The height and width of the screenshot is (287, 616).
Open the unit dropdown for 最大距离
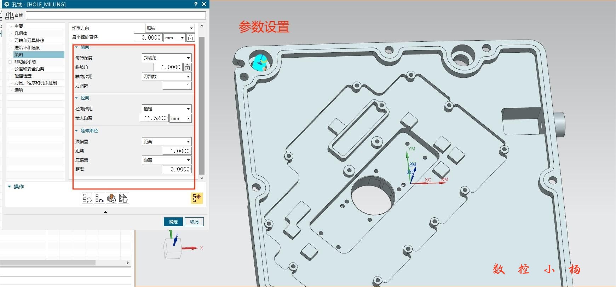[x=181, y=118]
